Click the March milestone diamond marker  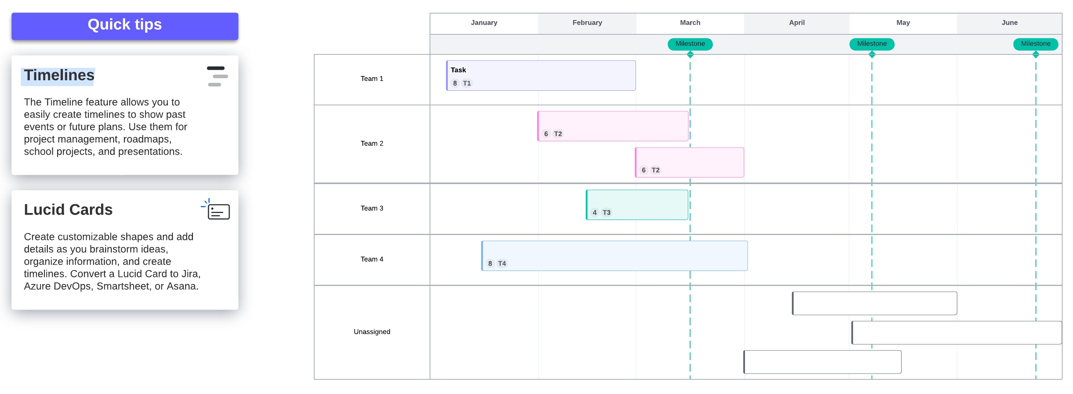[690, 54]
